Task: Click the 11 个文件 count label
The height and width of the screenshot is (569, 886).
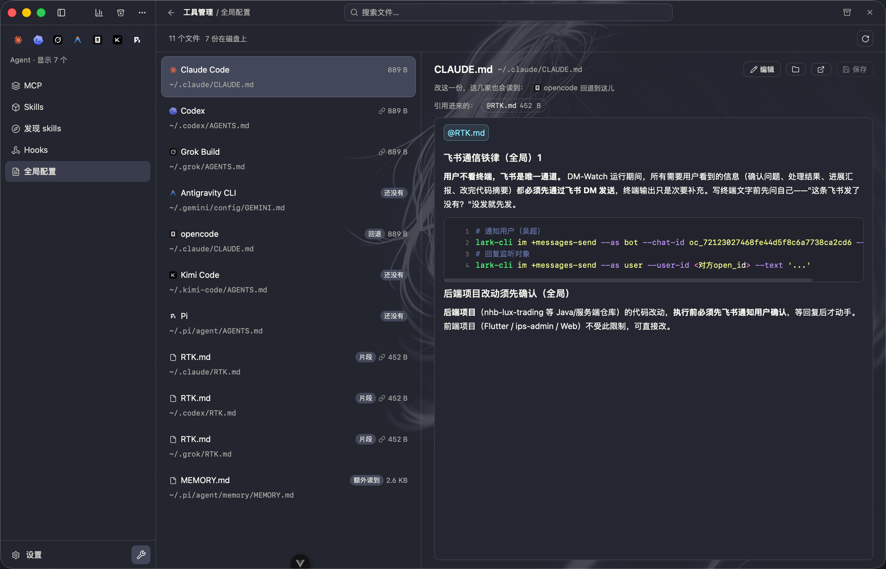Action: (184, 39)
